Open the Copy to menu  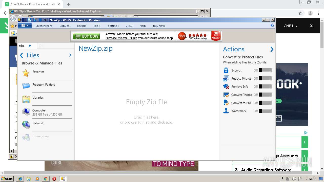point(65,26)
